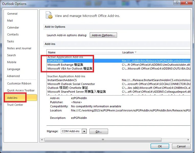The image size is (195, 153).
Task: Select the Language category
Action: coord(14,69)
